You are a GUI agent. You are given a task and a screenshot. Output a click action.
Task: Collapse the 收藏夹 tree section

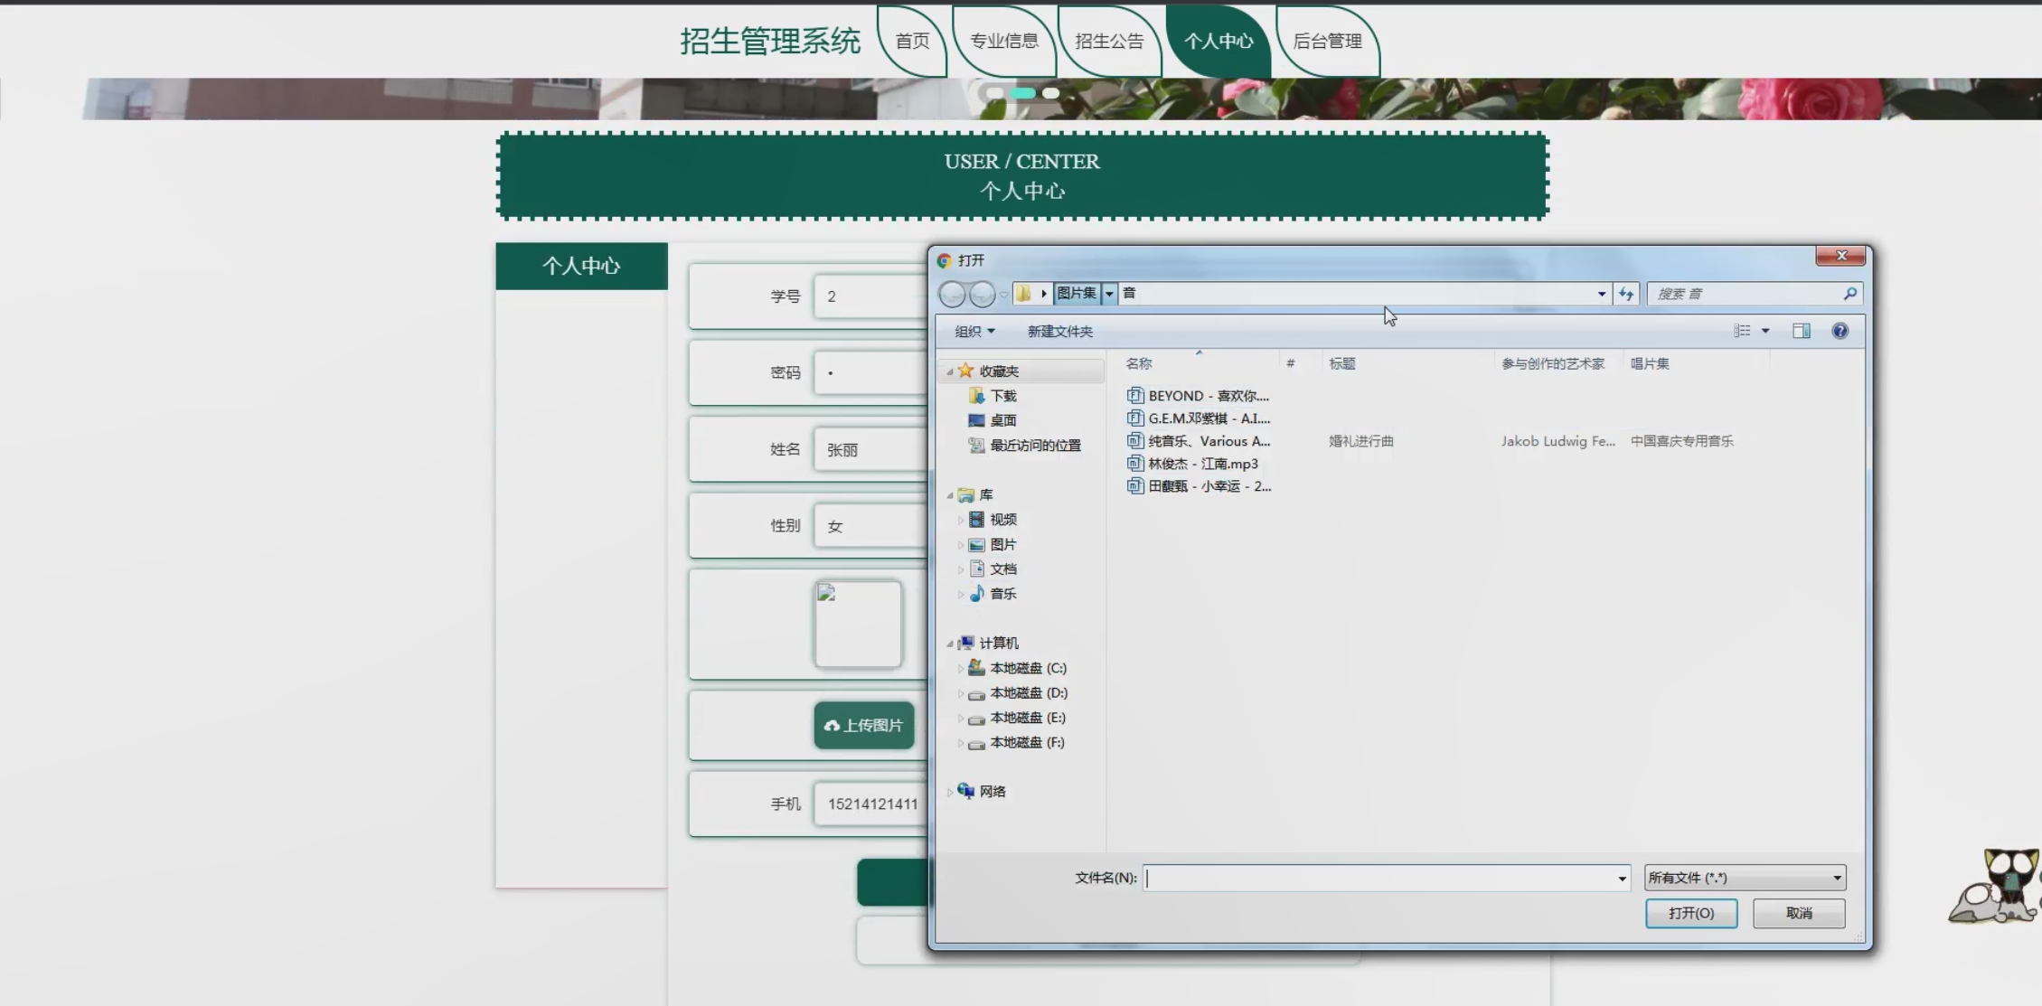click(949, 371)
